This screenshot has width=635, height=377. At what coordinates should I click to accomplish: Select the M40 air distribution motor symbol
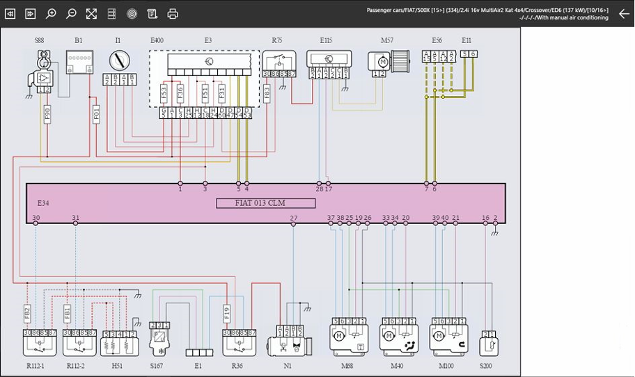[398, 337]
